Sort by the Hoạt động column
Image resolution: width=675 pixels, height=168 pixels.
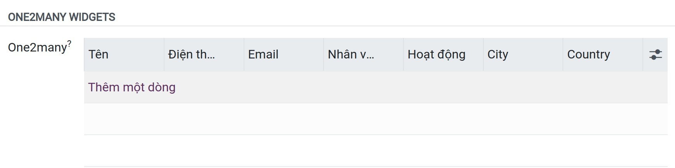(x=443, y=55)
